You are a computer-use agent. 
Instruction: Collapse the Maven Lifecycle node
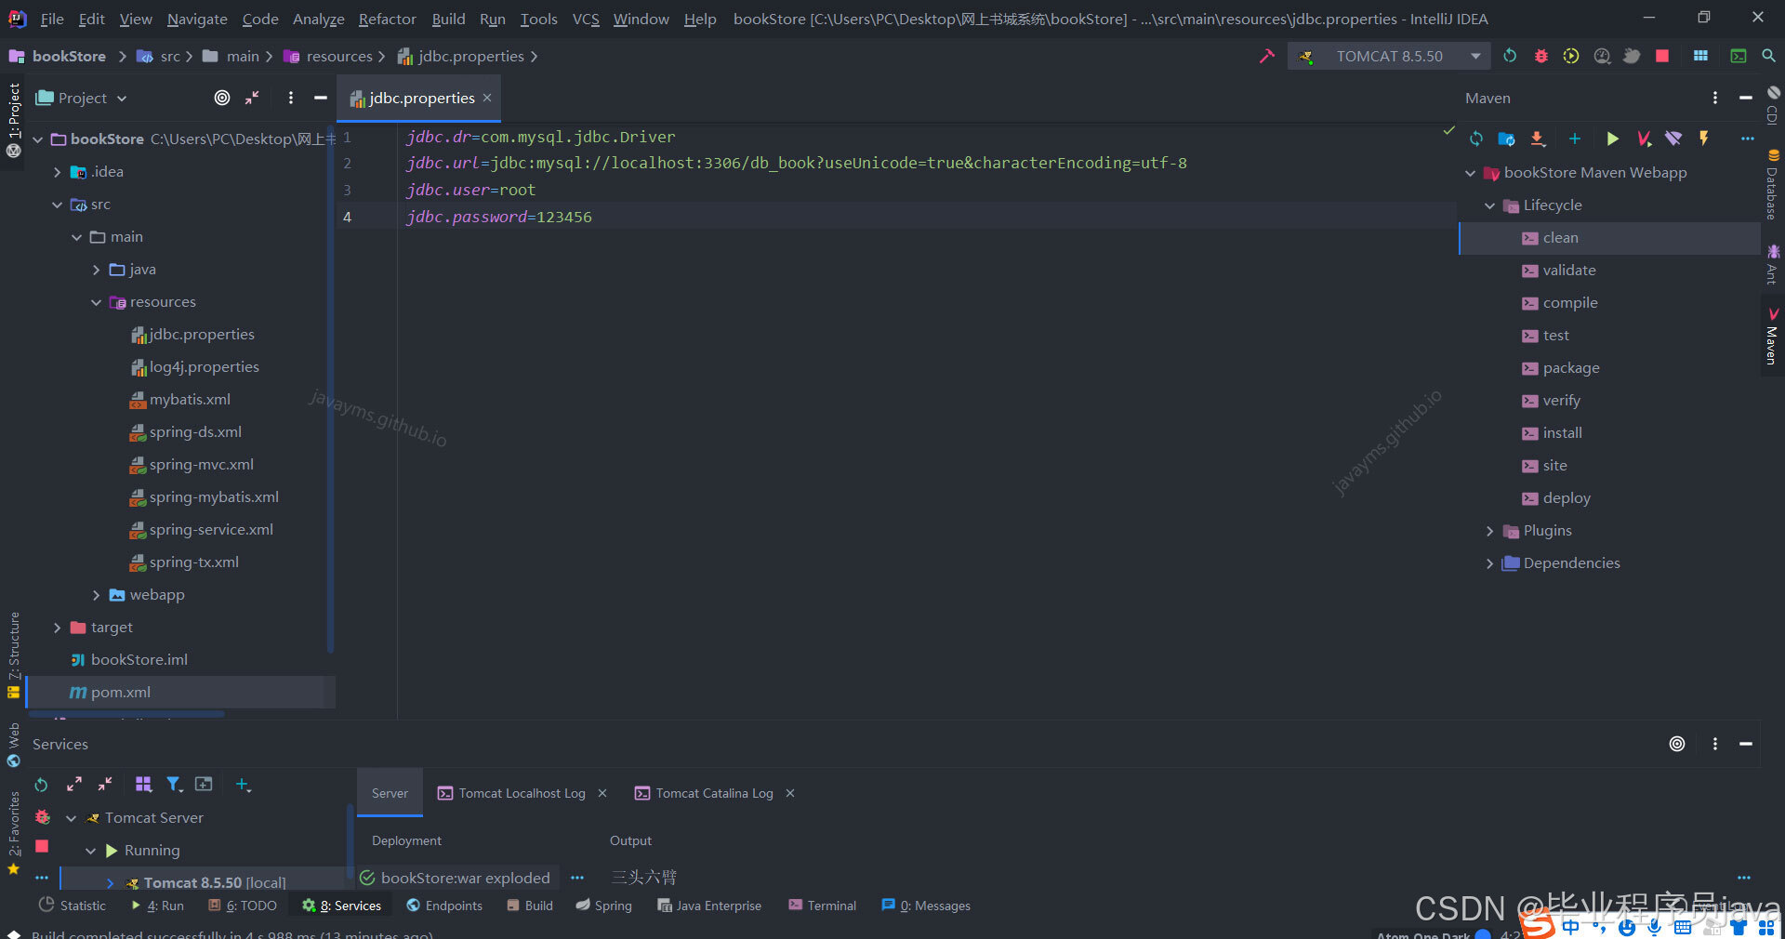[x=1490, y=205]
